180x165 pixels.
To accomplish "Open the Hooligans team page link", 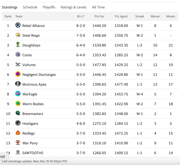I will click(x=30, y=123).
